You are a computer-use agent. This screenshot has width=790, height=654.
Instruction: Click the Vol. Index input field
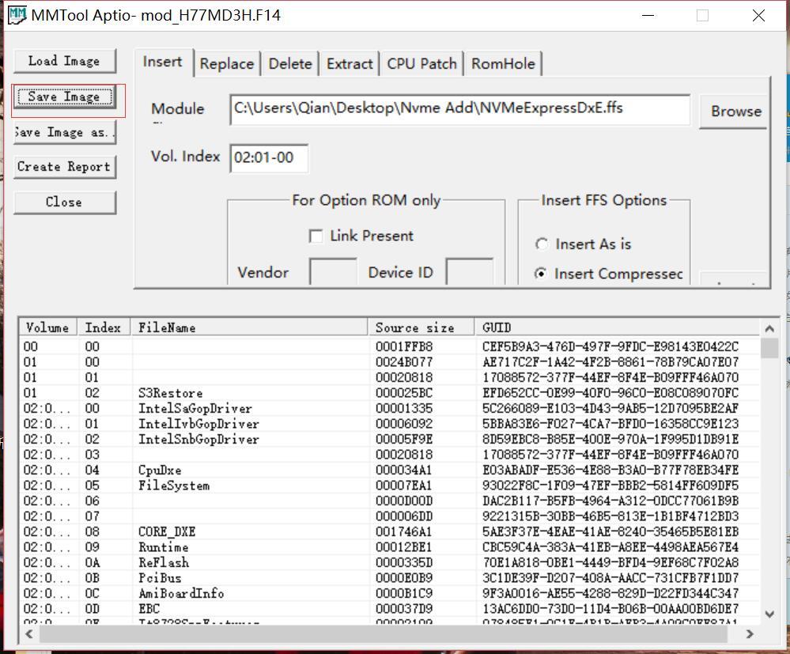(x=269, y=157)
